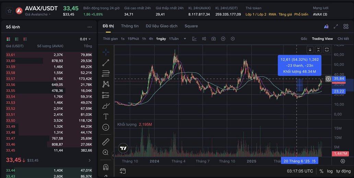This screenshot has width=354, height=178.
Task: Toggle log scale mode
Action: (330, 171)
